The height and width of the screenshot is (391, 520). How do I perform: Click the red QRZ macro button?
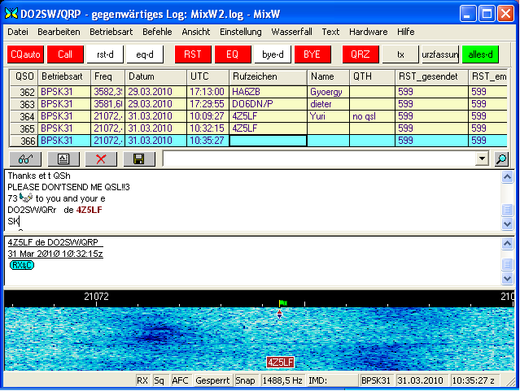361,54
